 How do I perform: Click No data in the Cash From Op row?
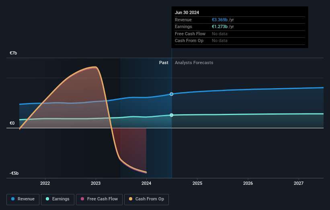[x=219, y=41]
